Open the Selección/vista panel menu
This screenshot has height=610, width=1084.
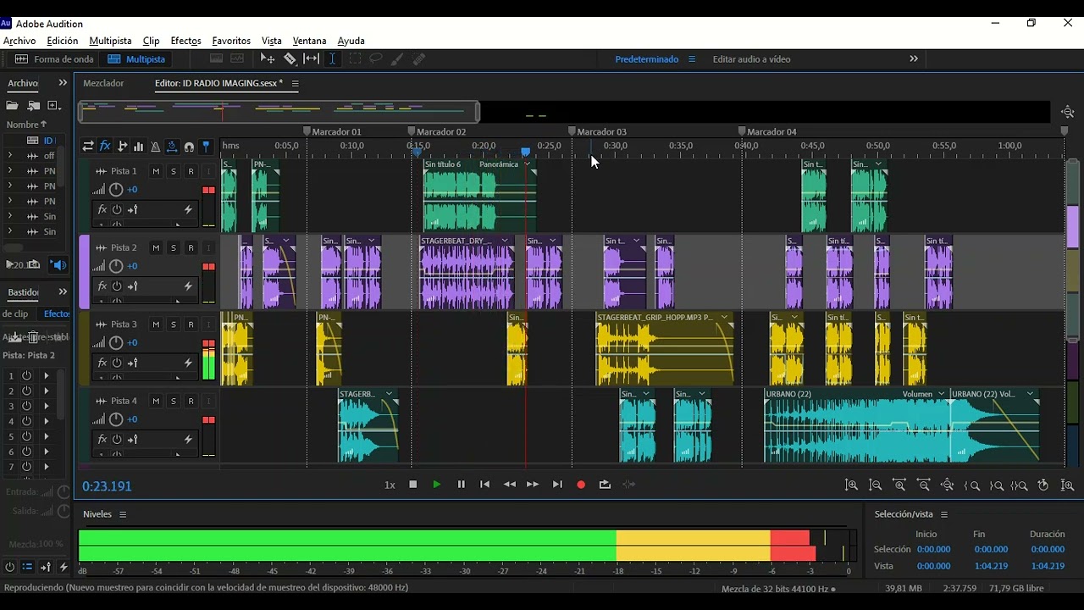coord(944,514)
